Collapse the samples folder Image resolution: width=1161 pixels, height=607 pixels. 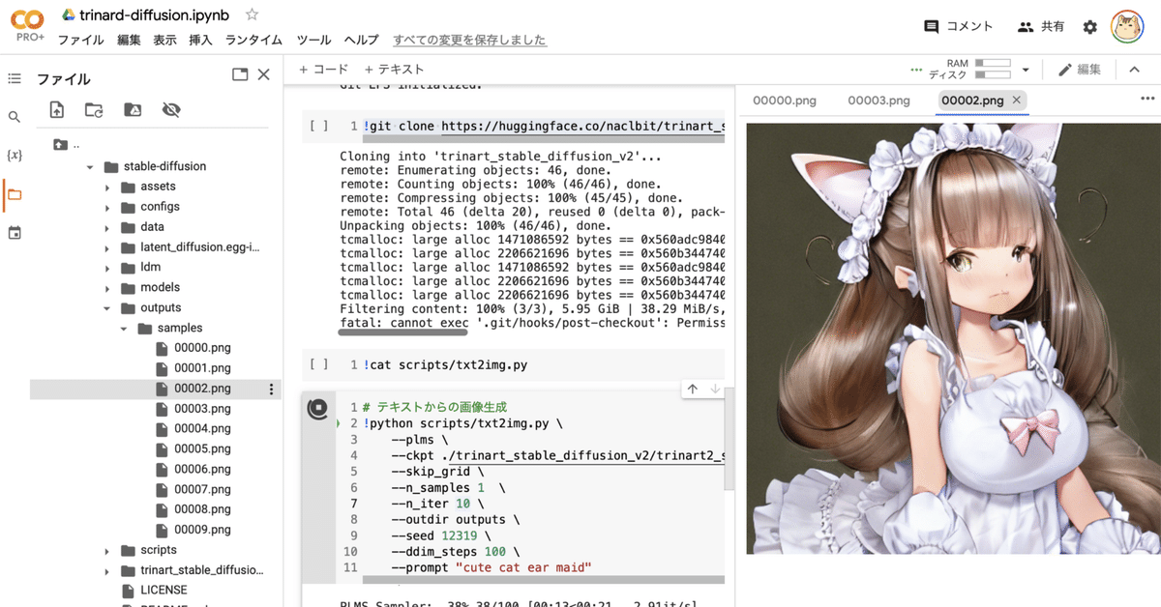pos(123,328)
